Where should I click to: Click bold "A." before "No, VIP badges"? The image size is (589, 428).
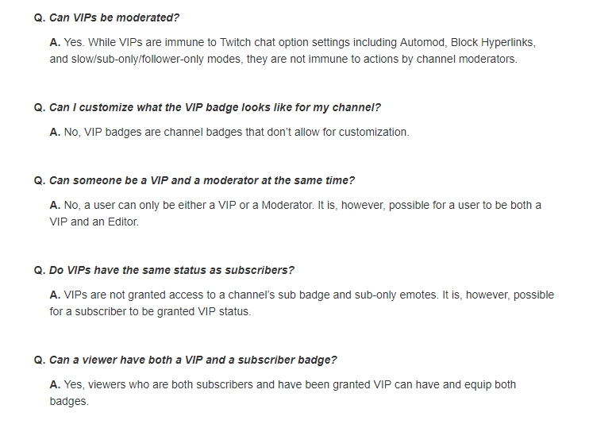pyautogui.click(x=55, y=133)
